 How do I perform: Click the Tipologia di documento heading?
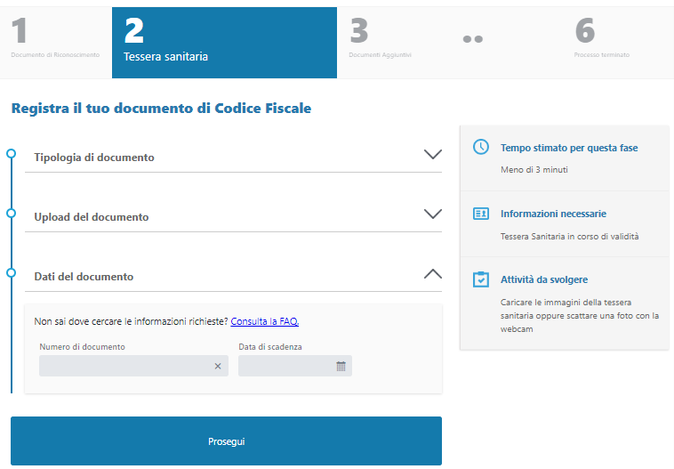point(94,158)
